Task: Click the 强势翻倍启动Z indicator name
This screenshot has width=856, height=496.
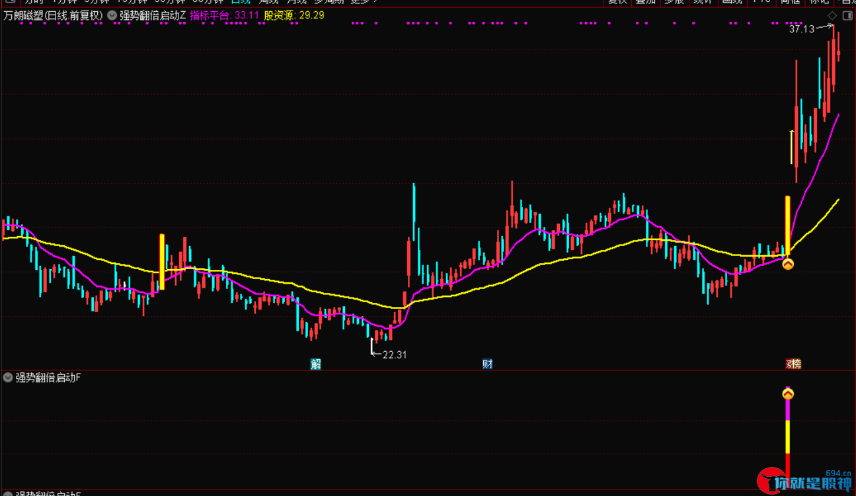Action: pyautogui.click(x=153, y=15)
